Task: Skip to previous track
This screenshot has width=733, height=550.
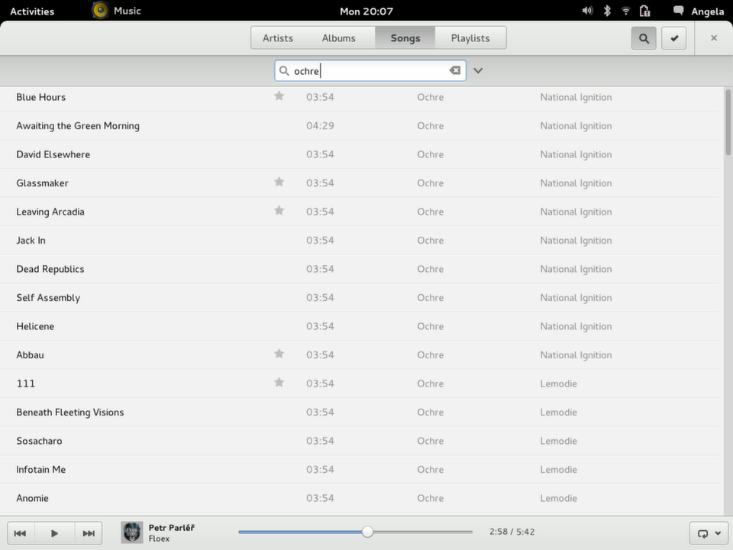Action: (20, 533)
